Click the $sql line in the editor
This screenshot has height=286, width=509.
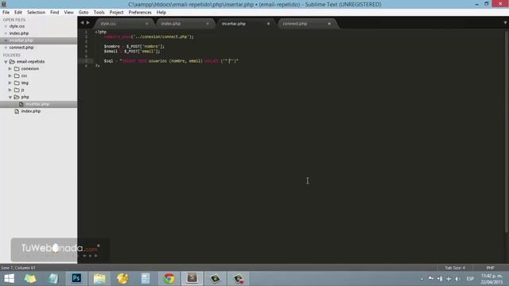point(171,61)
